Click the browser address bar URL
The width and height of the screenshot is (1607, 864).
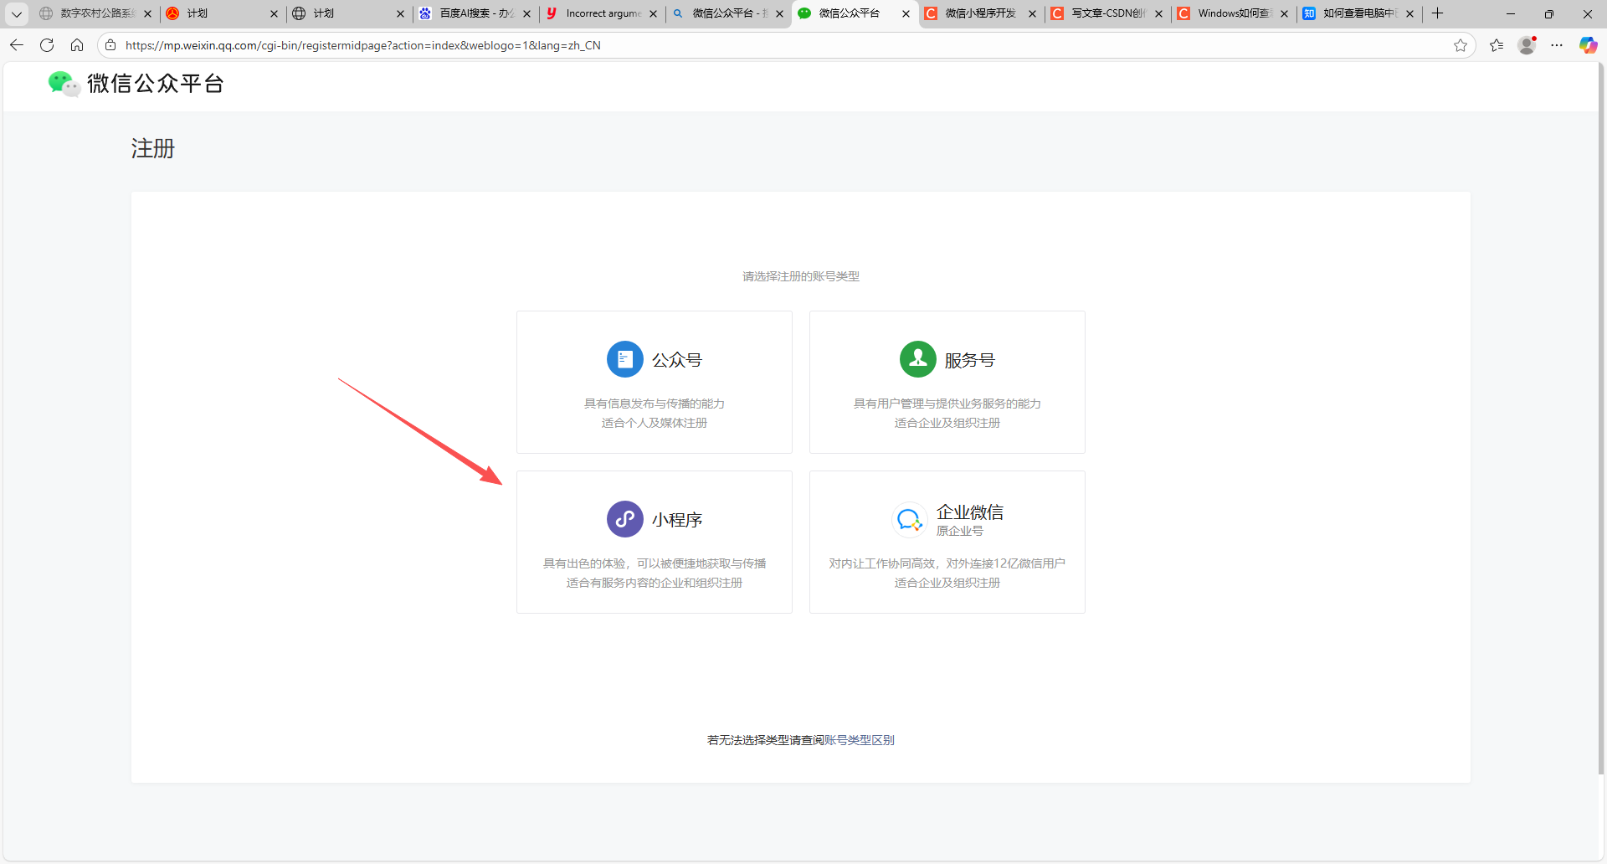click(x=363, y=45)
